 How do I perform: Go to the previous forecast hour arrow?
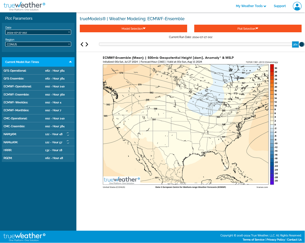pos(82,44)
